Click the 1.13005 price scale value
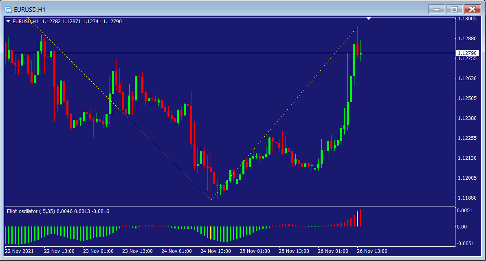Screen dimensions: 486x261 [467, 19]
